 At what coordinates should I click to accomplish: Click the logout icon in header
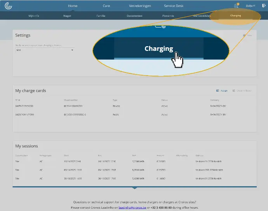[264, 6]
